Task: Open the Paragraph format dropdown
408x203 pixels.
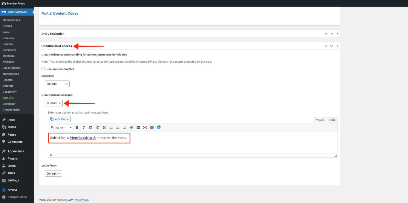Action: [x=61, y=128]
